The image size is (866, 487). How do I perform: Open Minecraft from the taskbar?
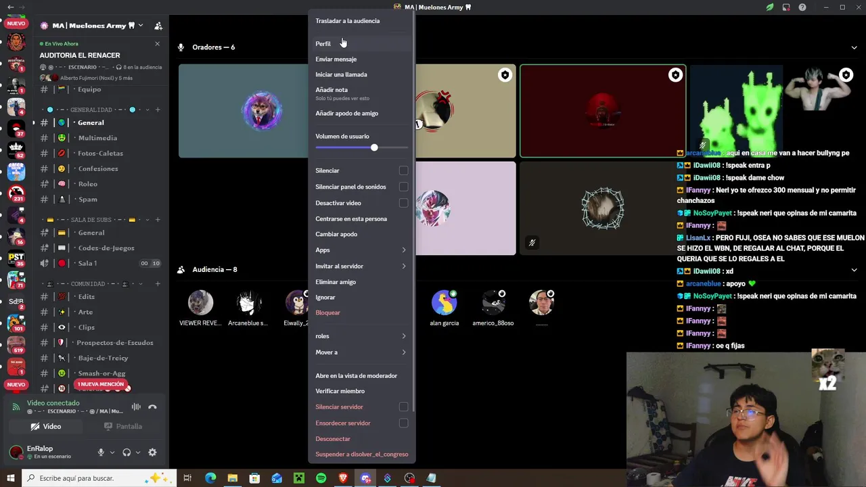click(x=299, y=478)
